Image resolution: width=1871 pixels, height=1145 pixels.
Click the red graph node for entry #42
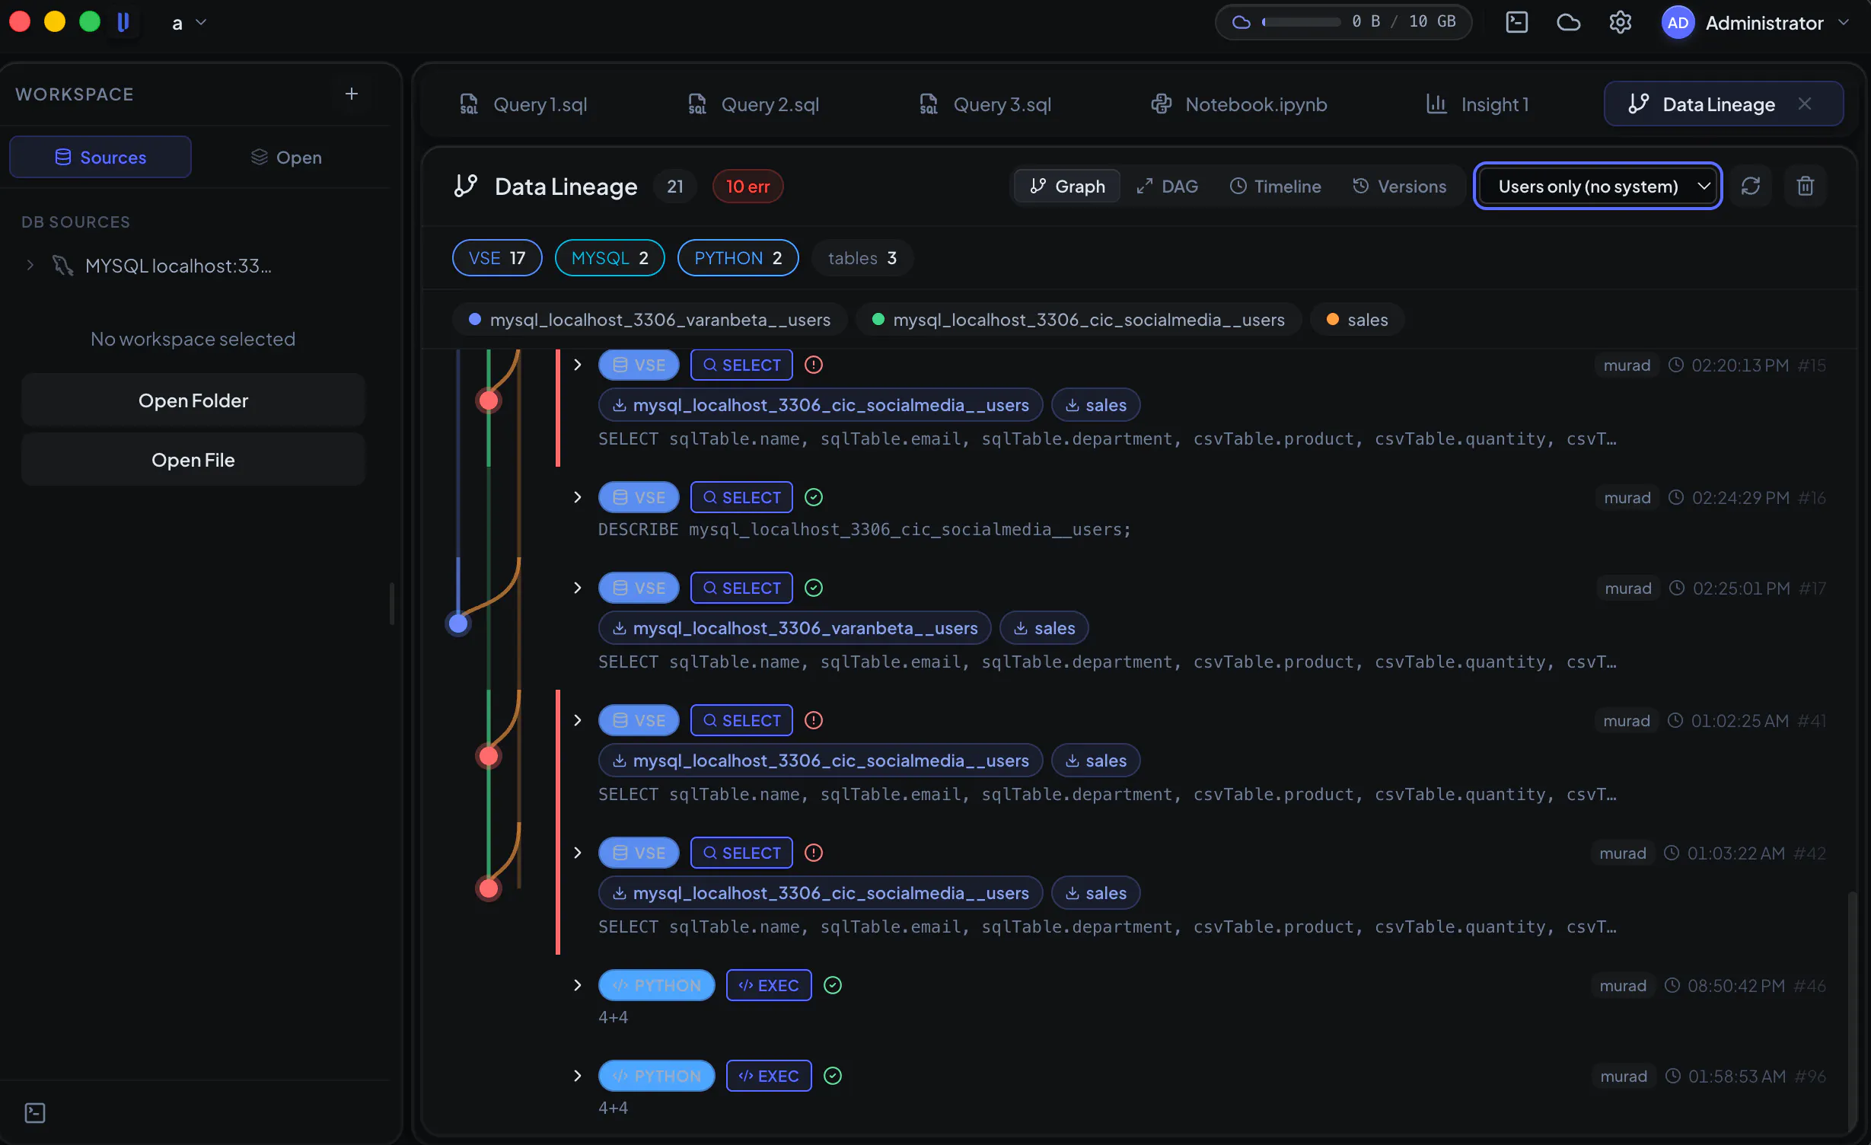pos(489,888)
